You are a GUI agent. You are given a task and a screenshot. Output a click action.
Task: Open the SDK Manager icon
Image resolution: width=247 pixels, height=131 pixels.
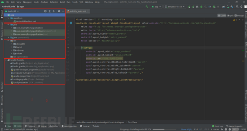232,7
